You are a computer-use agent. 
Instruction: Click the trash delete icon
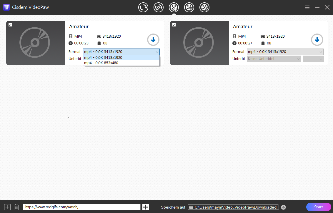pyautogui.click(x=16, y=207)
